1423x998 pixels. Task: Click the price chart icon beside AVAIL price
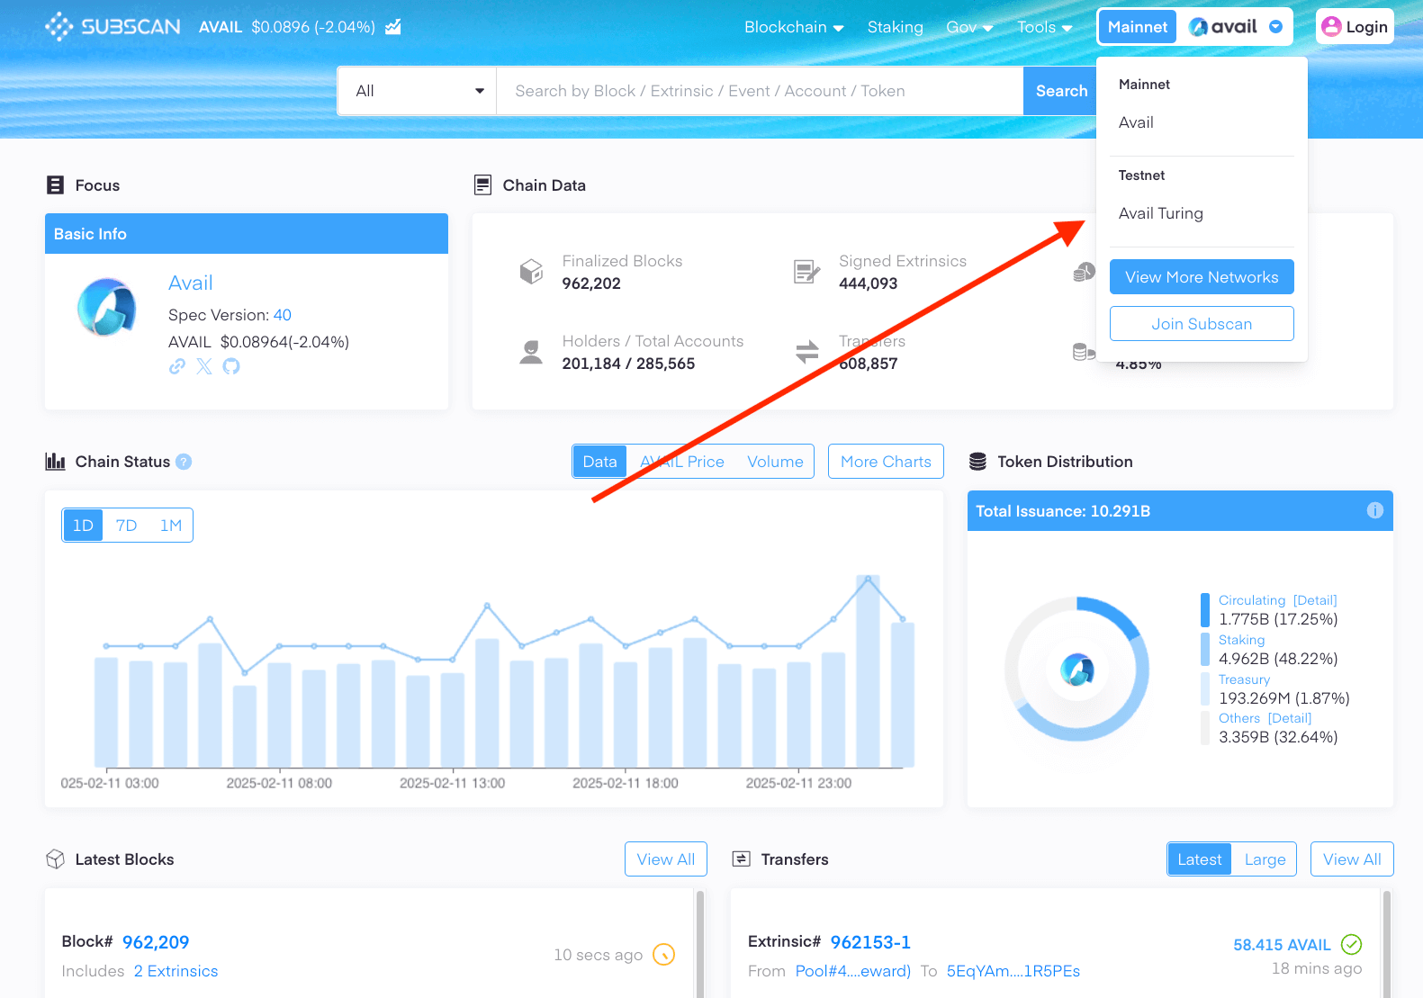393,27
